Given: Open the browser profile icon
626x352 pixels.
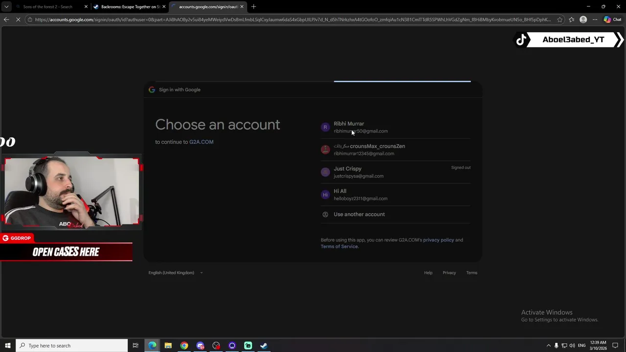Looking at the screenshot, I should (x=583, y=20).
